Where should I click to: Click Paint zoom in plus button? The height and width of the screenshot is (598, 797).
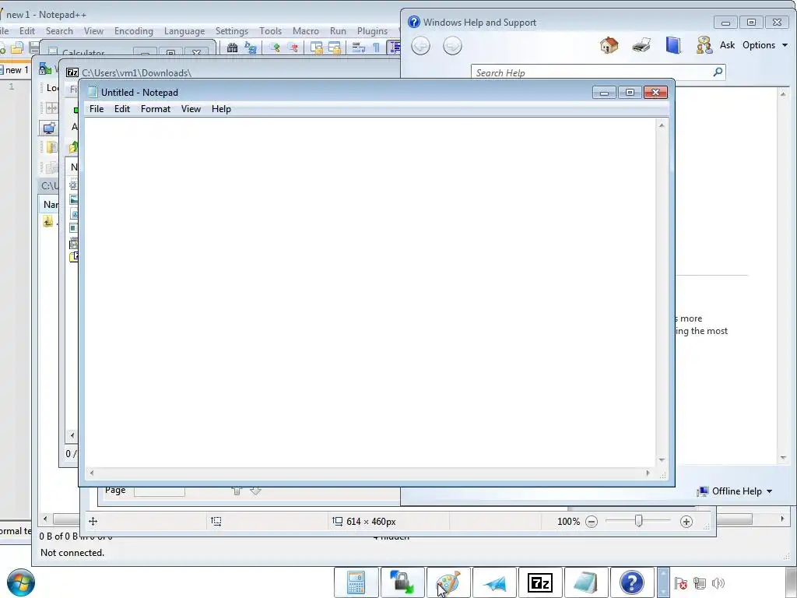[686, 522]
